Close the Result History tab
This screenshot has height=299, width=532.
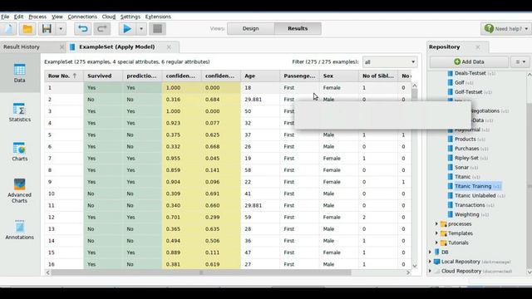pyautogui.click(x=62, y=47)
